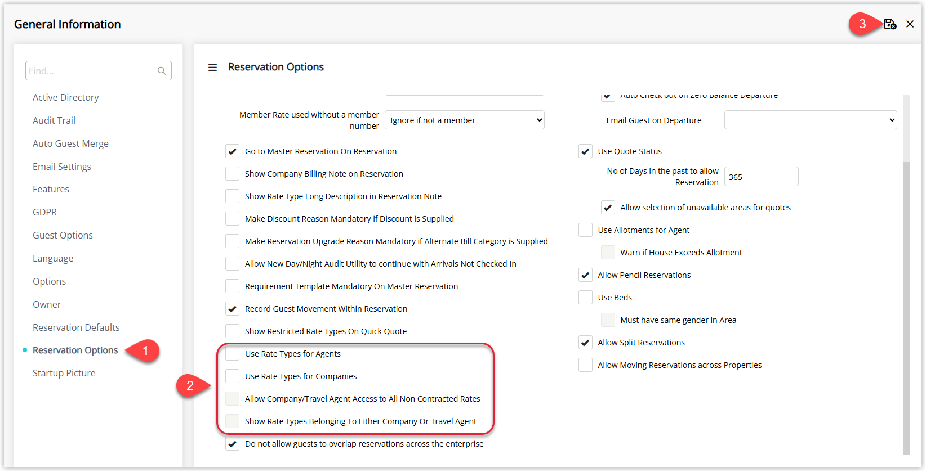Open Owner section
Viewport: 926px width, 472px height.
pyautogui.click(x=47, y=304)
